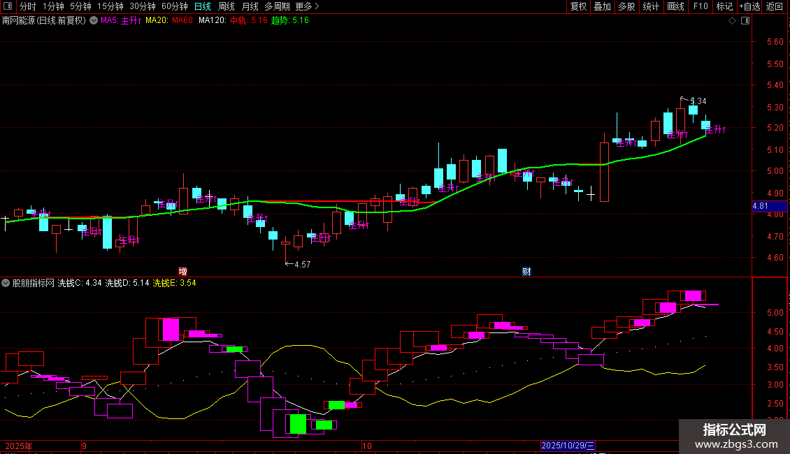Image resolution: width=790 pixels, height=454 pixels.
Task: Activate the 画线 drawing tools
Action: pos(675,6)
